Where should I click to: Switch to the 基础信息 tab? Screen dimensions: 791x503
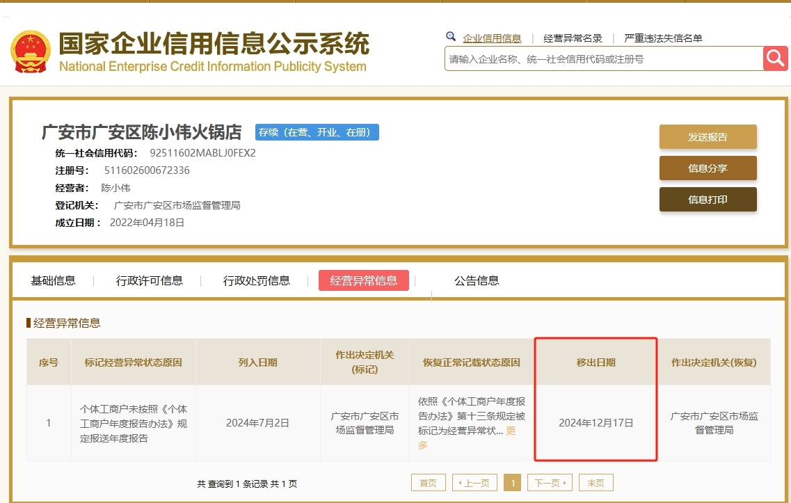[54, 280]
